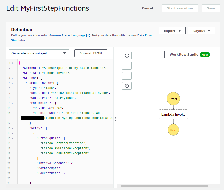The width and height of the screenshot is (224, 190).
Task: Collapse the States block at line 4
Action: pyautogui.click(x=12, y=78)
